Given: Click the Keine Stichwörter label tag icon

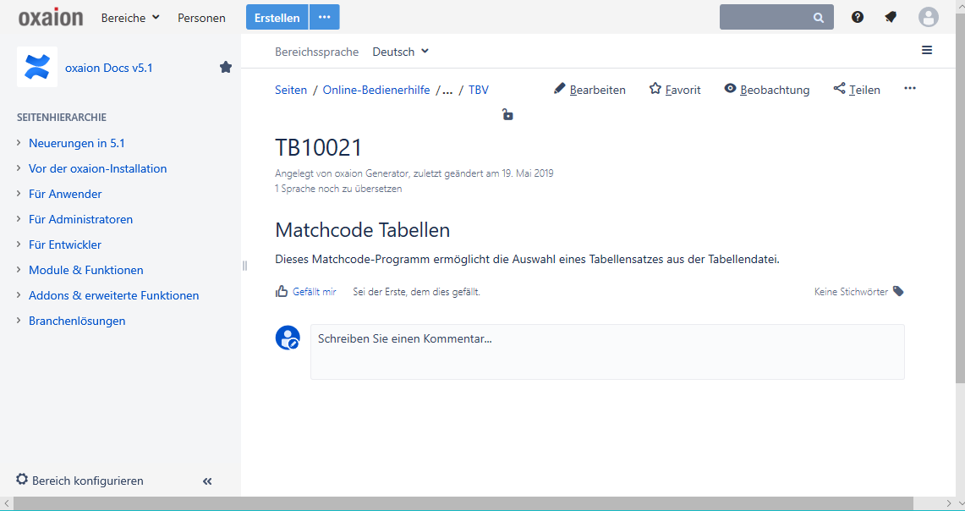Looking at the screenshot, I should point(898,292).
